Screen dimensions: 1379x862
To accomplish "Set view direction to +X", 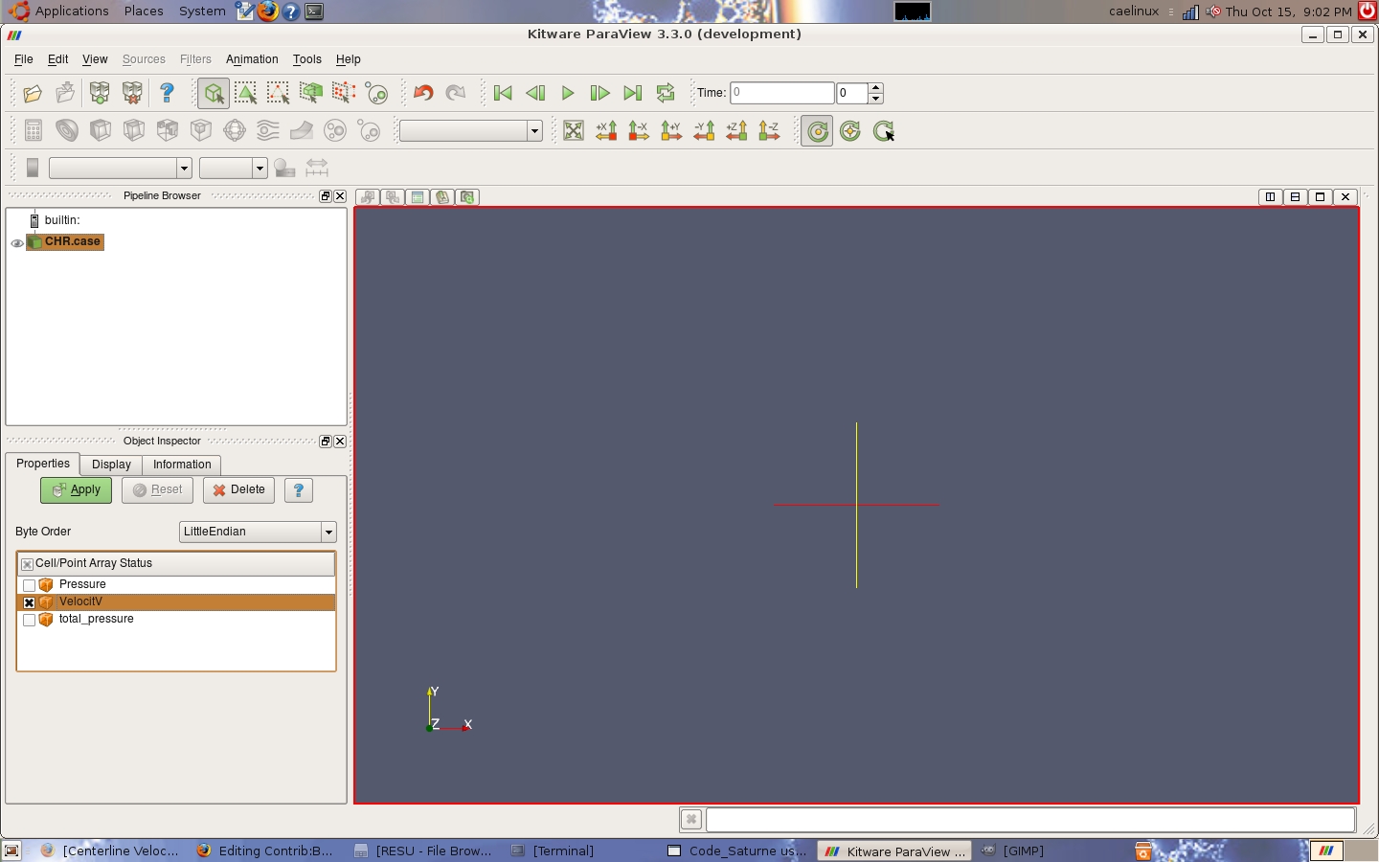I will click(606, 131).
